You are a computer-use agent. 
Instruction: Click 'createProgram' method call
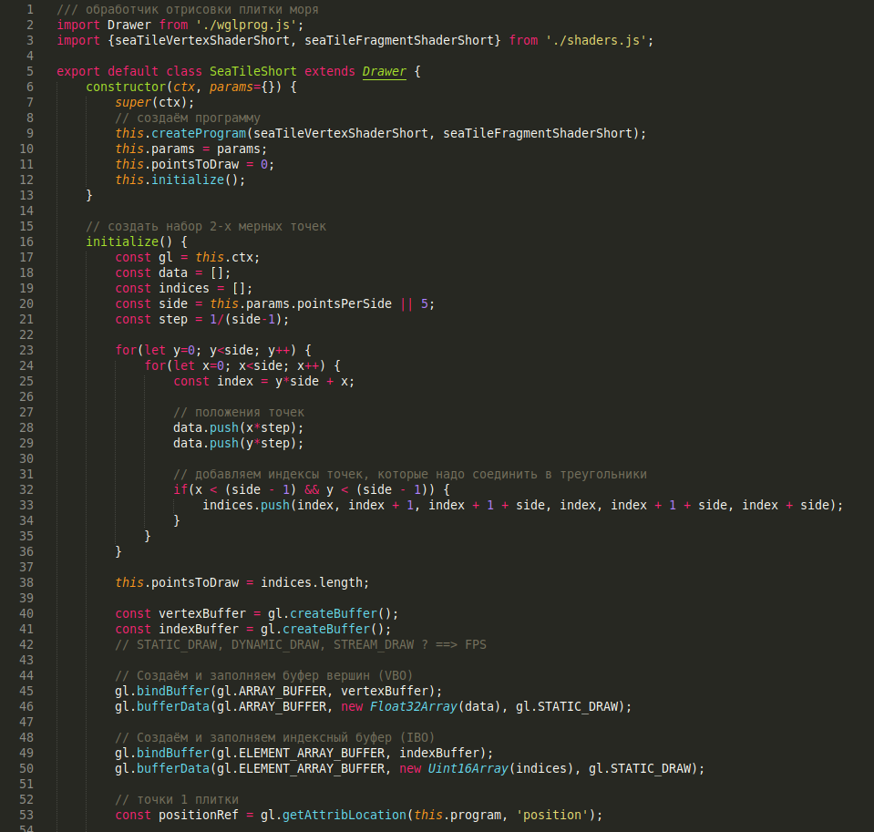[199, 133]
